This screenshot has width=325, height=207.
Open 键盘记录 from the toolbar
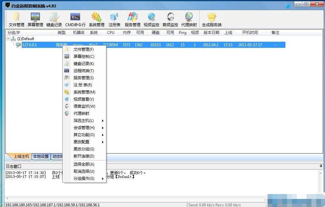click(54, 19)
